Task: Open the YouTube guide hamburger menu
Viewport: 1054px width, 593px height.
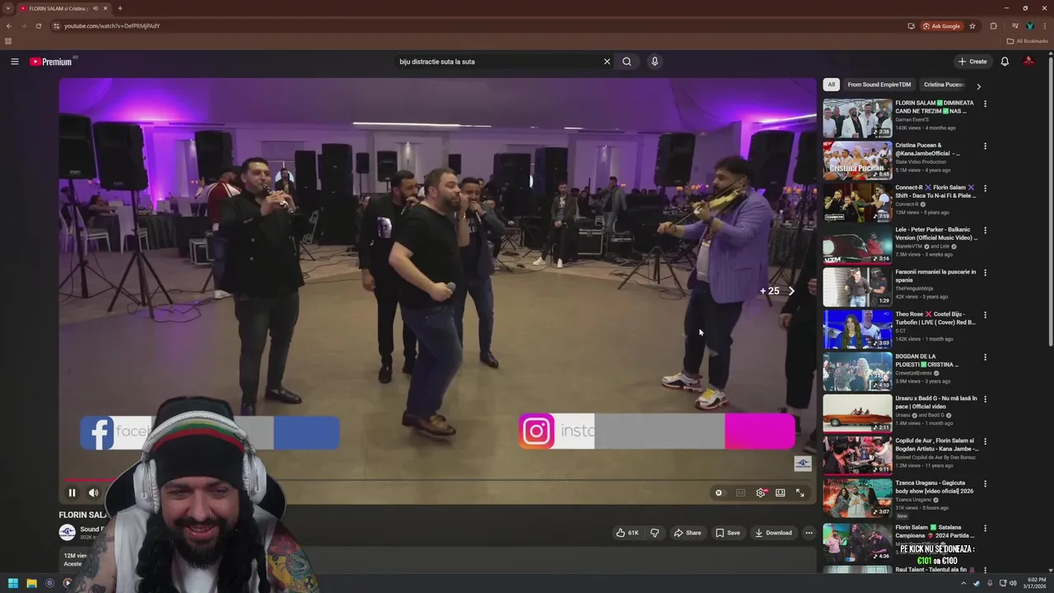Action: [x=14, y=62]
